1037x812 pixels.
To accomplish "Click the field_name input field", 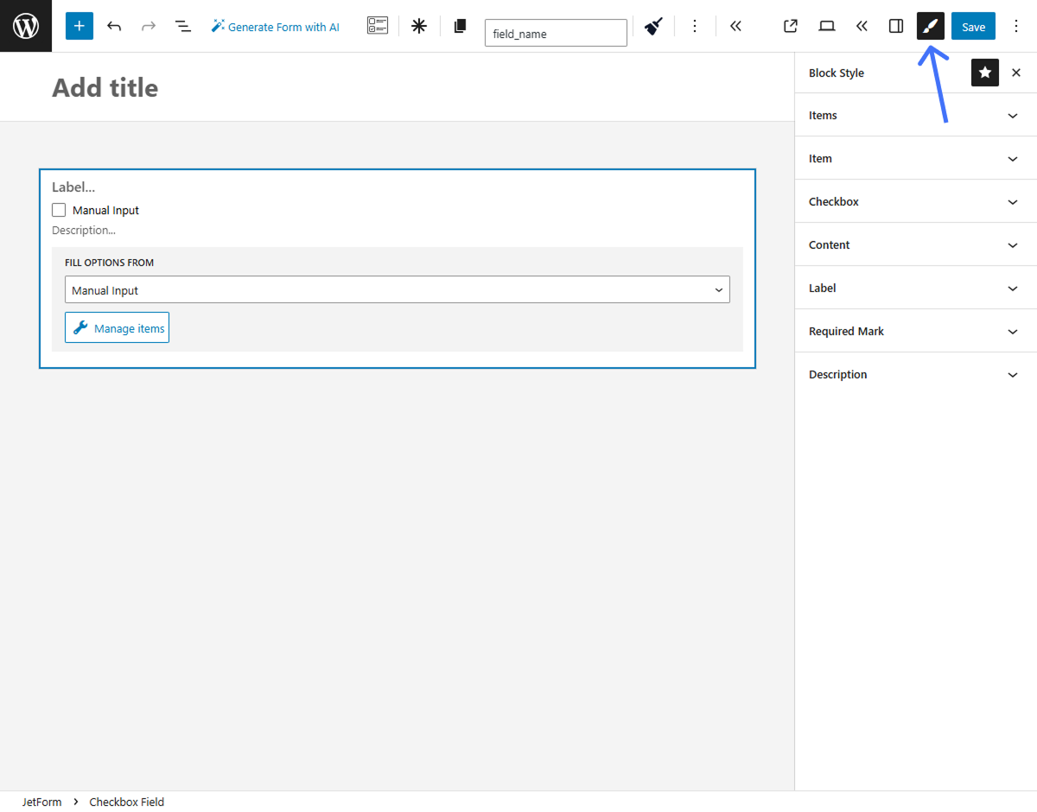I will (556, 33).
